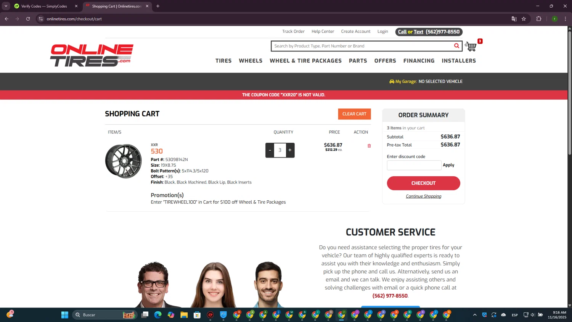
Task: Switch to Verify Codes — SimplyCodes tab
Action: coord(44,6)
